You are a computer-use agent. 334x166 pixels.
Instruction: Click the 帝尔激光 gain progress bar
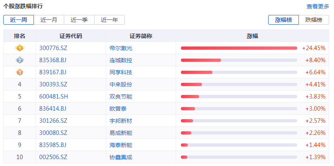pyautogui.click(x=239, y=48)
